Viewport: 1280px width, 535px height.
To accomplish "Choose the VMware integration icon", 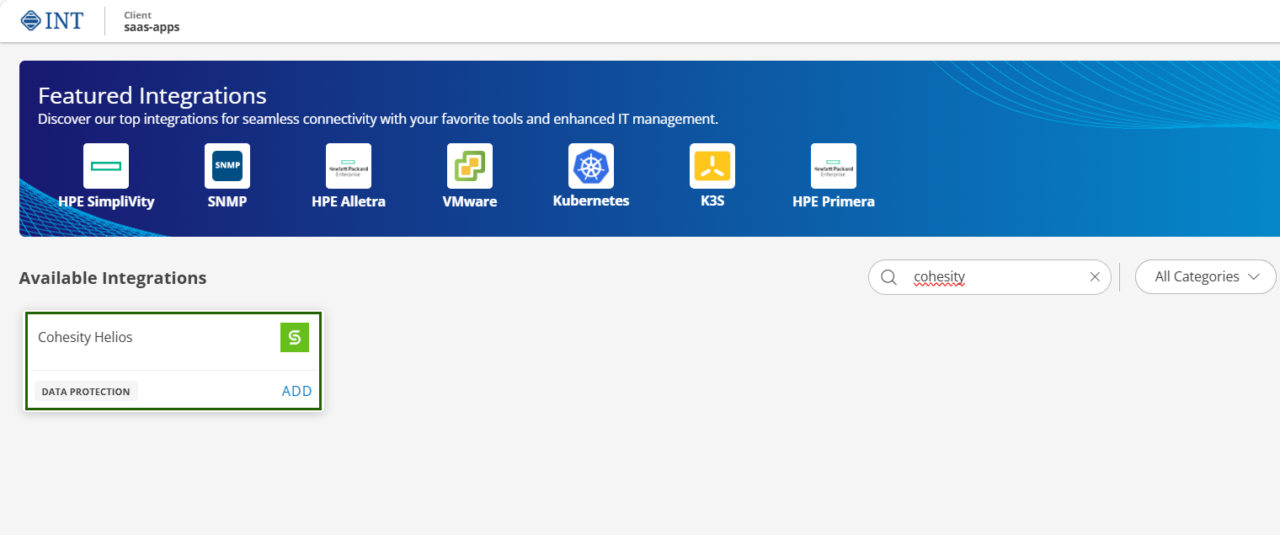I will pos(470,166).
